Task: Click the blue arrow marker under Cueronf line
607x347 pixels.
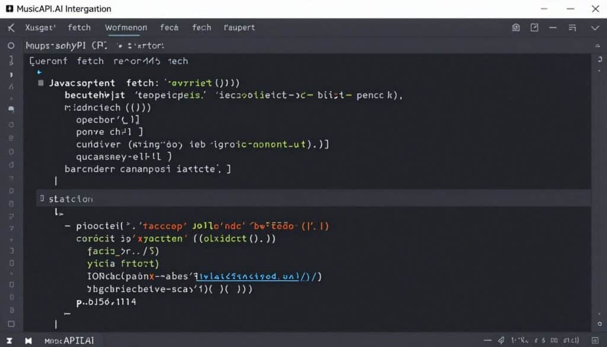Action: (39, 72)
